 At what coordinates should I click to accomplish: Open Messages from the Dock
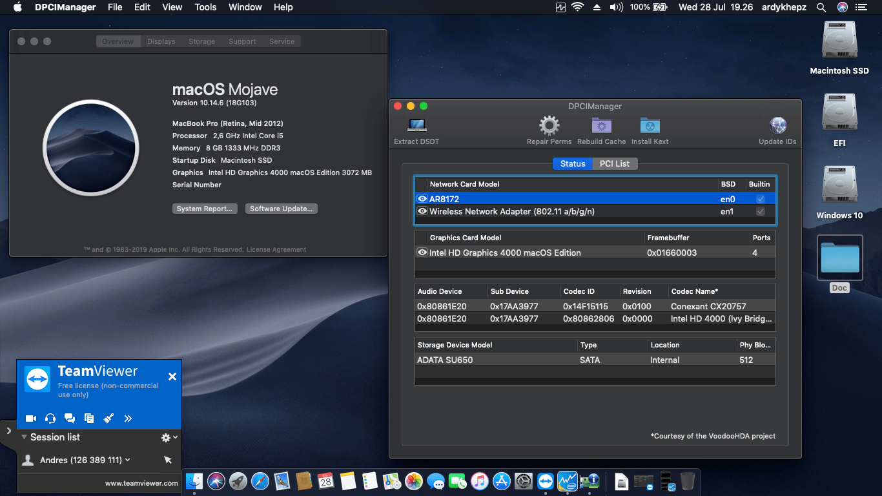(x=436, y=480)
